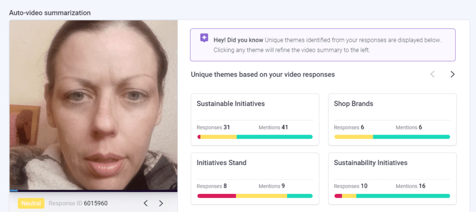Select the Sustainable Initiatives theme card
This screenshot has width=476, height=212.
click(255, 119)
